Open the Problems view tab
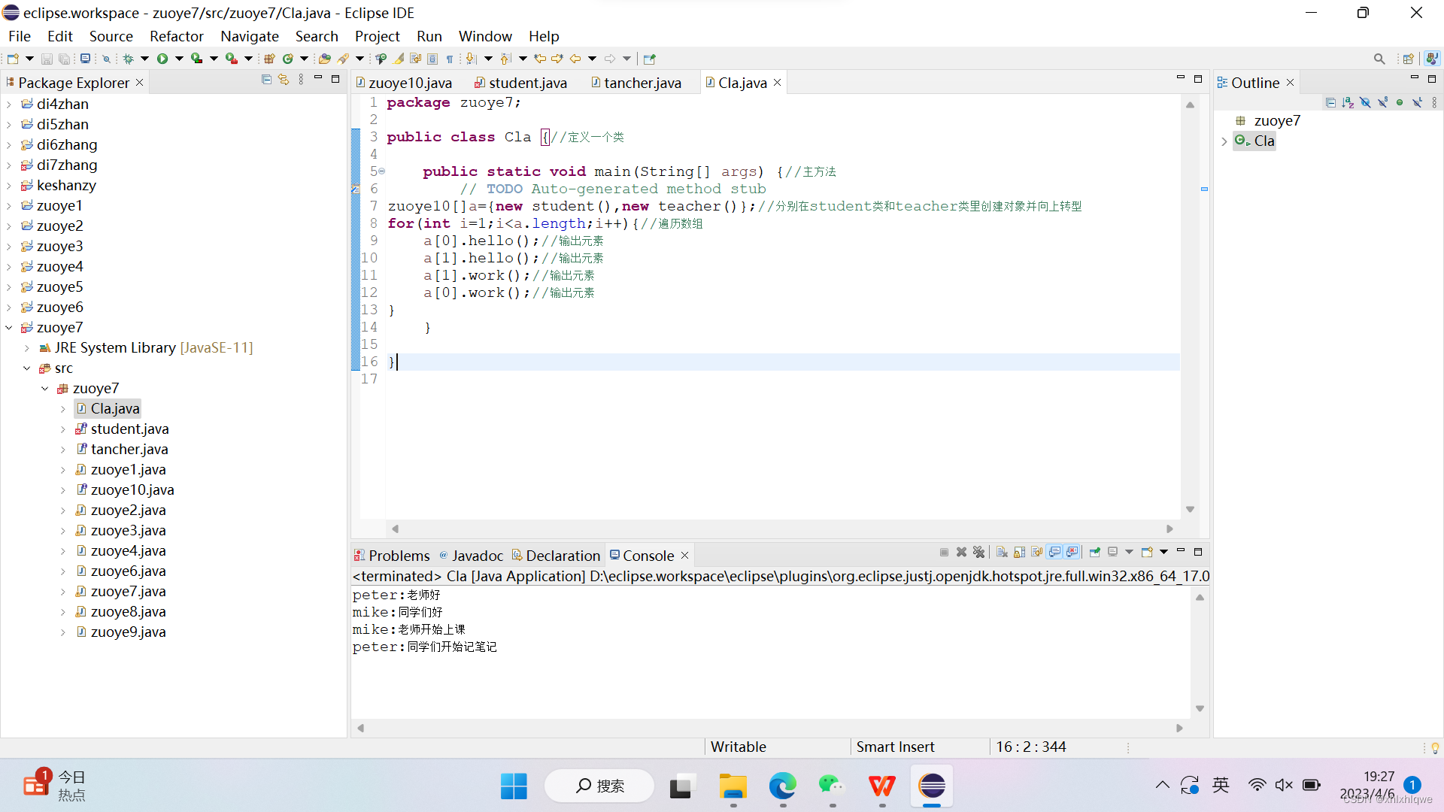This screenshot has width=1444, height=812. pos(399,556)
